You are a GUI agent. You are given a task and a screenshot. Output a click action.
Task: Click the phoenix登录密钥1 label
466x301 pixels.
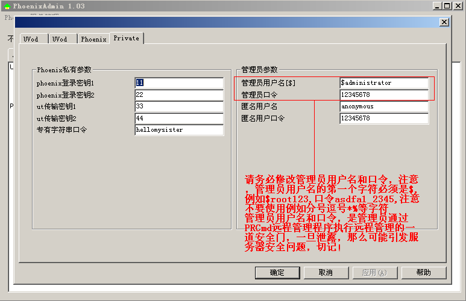pos(65,84)
